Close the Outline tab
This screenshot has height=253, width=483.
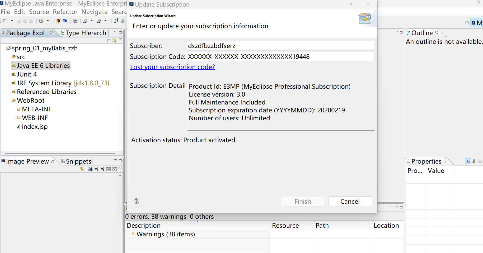[436, 33]
